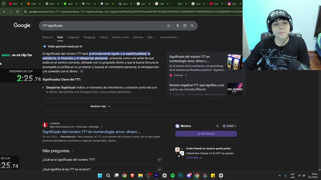Switch to Videos tab
This screenshot has width=321, height=180.
click(x=104, y=37)
